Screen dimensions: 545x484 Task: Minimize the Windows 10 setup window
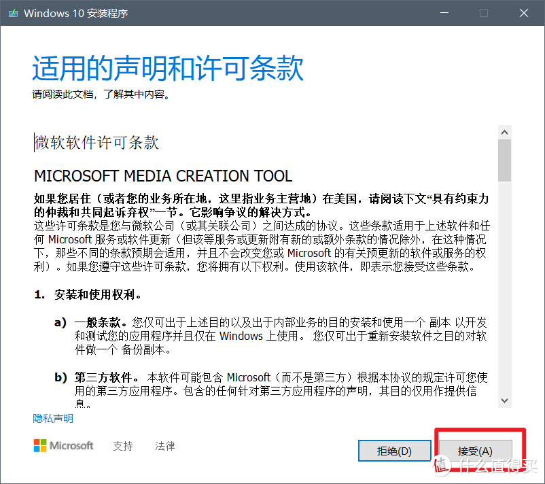[444, 13]
